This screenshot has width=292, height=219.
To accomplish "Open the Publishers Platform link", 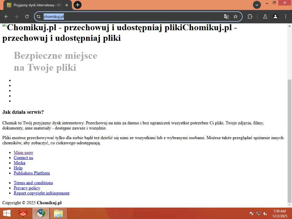I will coord(32,173).
